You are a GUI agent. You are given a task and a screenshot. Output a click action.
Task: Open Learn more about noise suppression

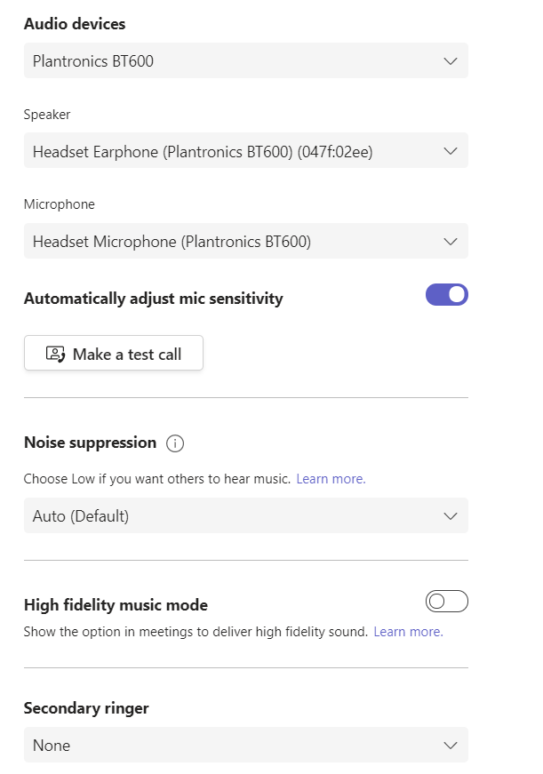tap(331, 478)
